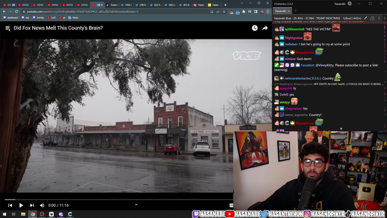Click the Chatterino taskbar icon

(x=70, y=214)
